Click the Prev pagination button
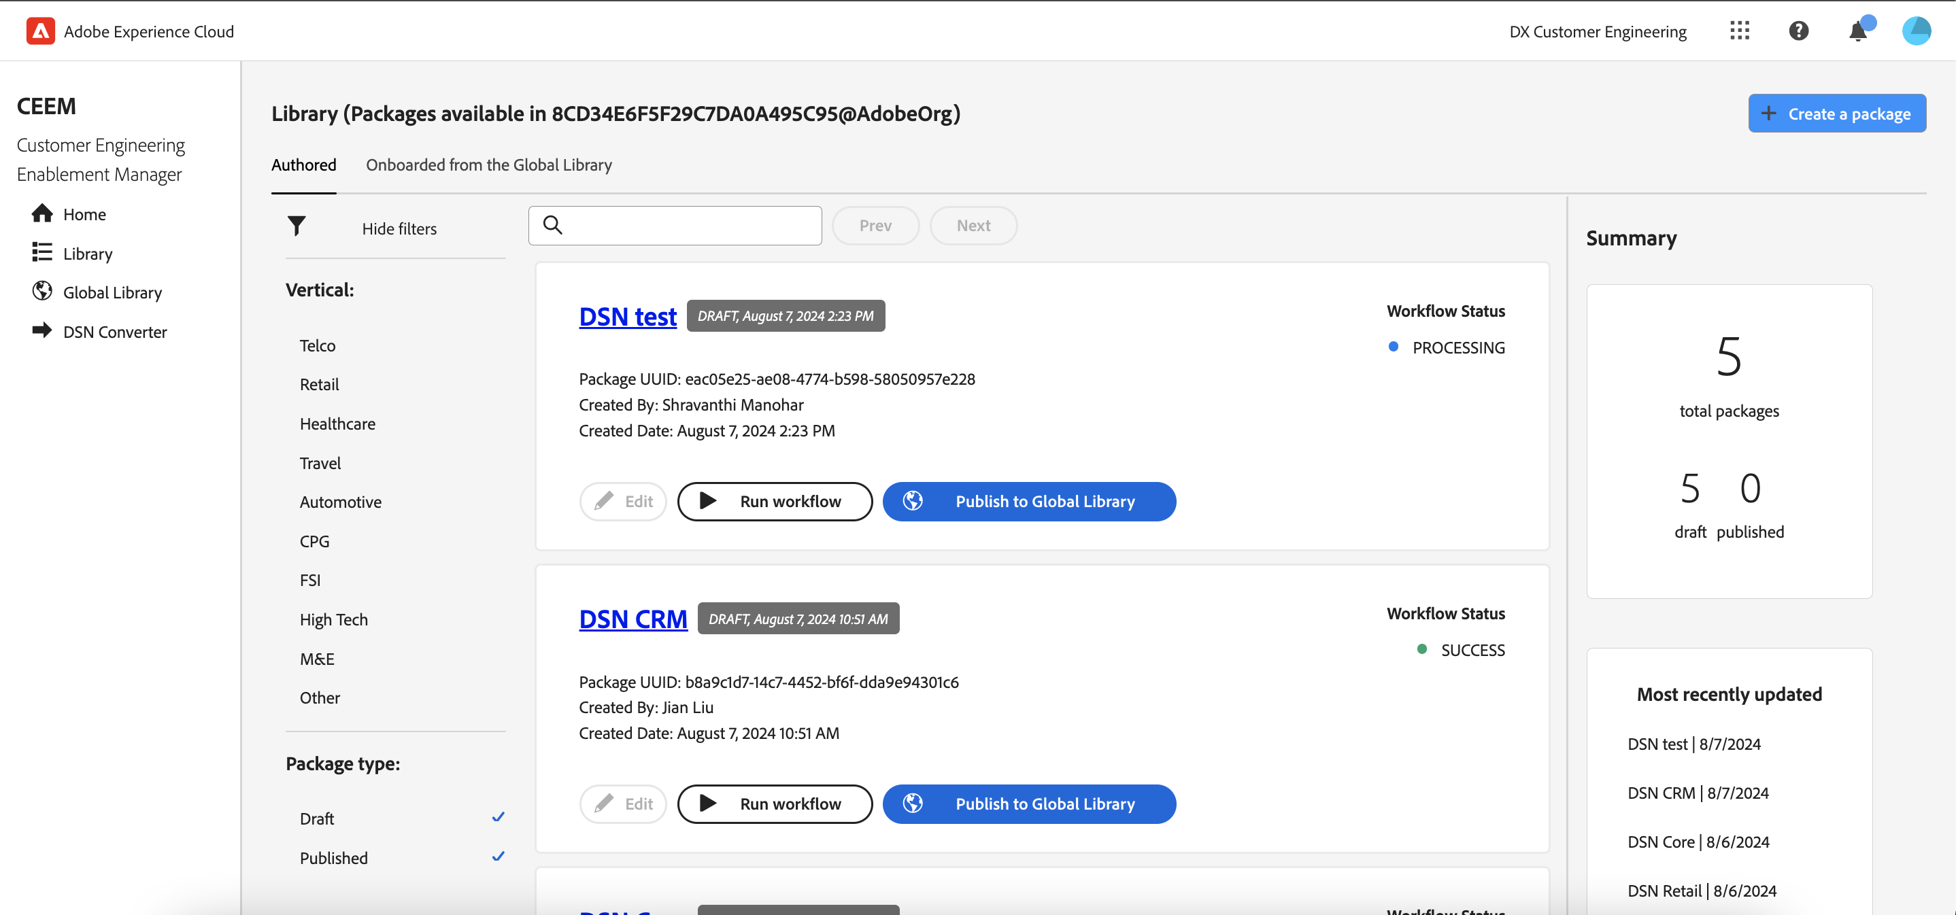This screenshot has width=1956, height=915. coord(875,225)
